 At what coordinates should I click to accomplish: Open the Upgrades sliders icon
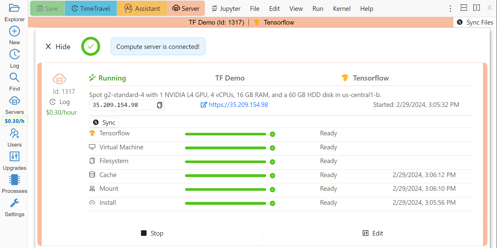pos(14,157)
